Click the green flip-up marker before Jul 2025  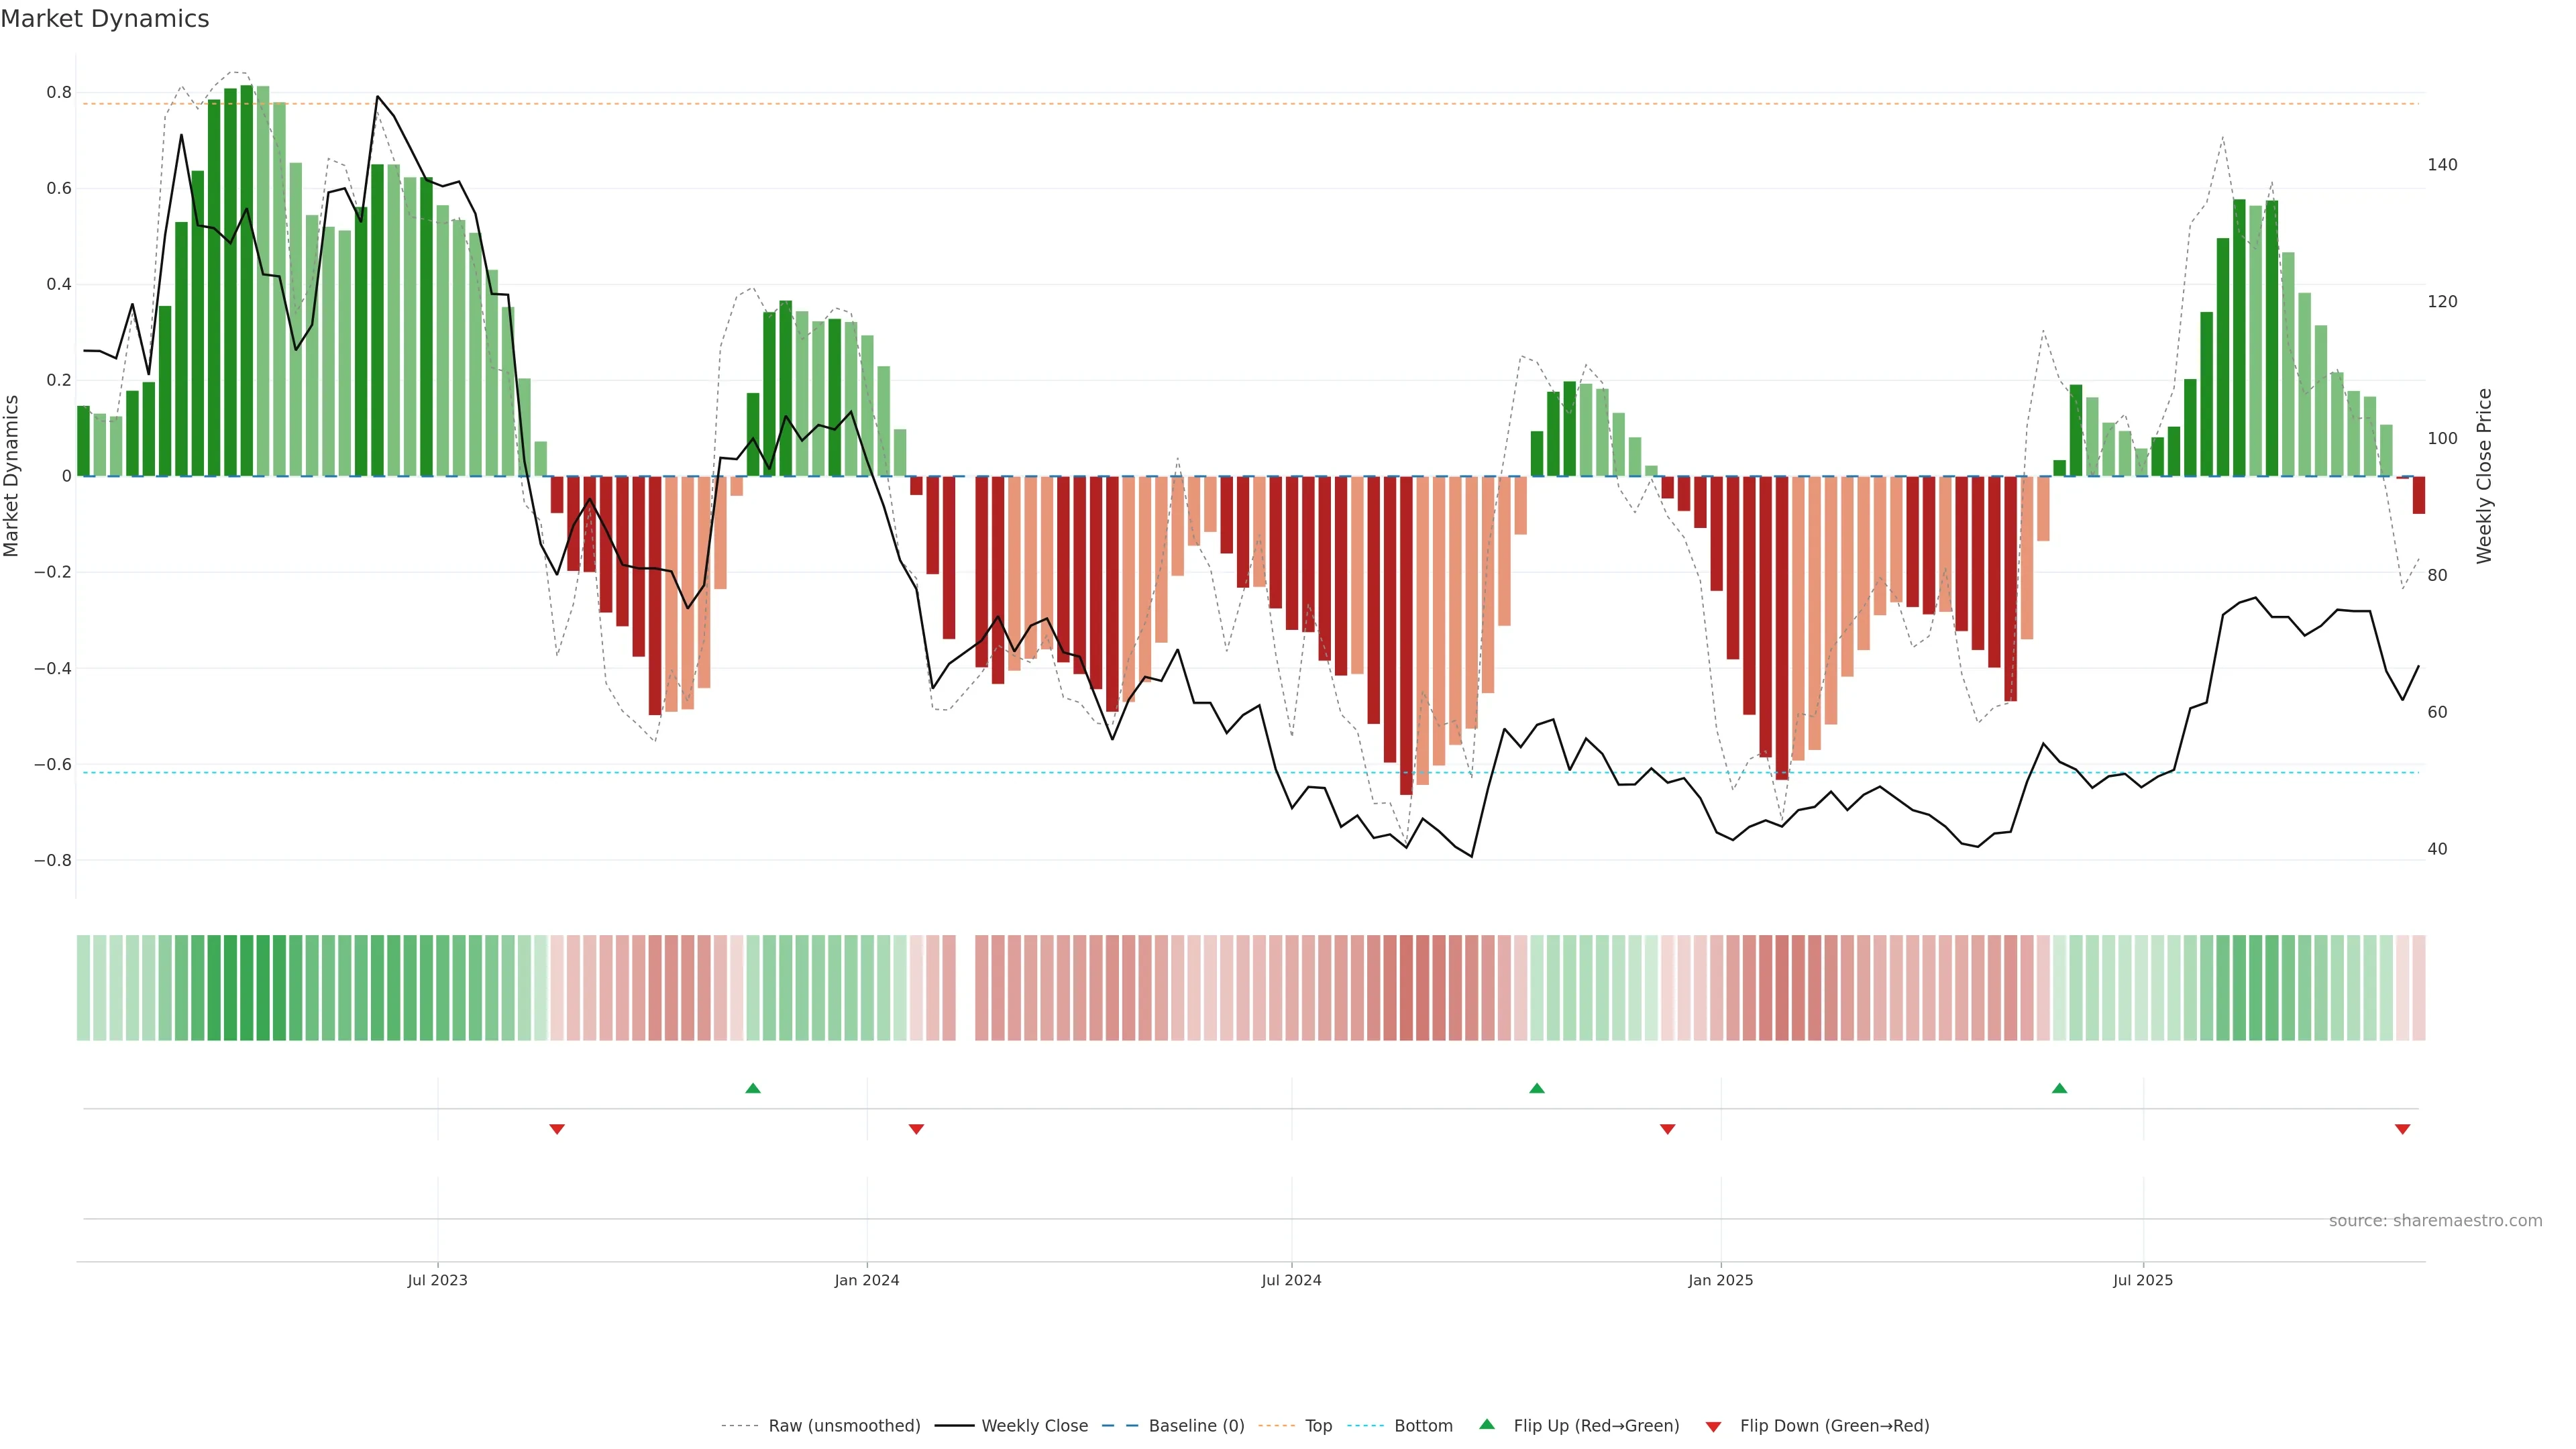click(x=2059, y=1088)
